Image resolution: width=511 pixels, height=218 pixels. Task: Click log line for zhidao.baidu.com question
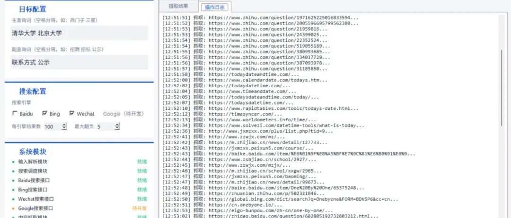coord(271,216)
